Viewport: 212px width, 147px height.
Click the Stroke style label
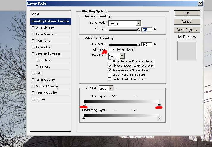[x=40, y=99]
